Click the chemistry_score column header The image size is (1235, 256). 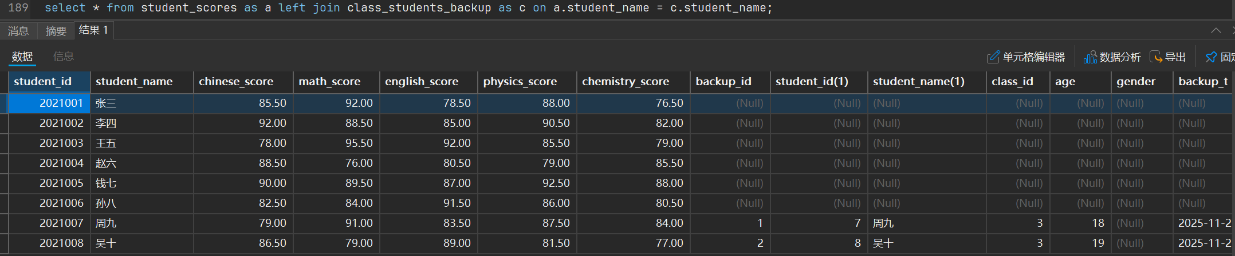[634, 82]
